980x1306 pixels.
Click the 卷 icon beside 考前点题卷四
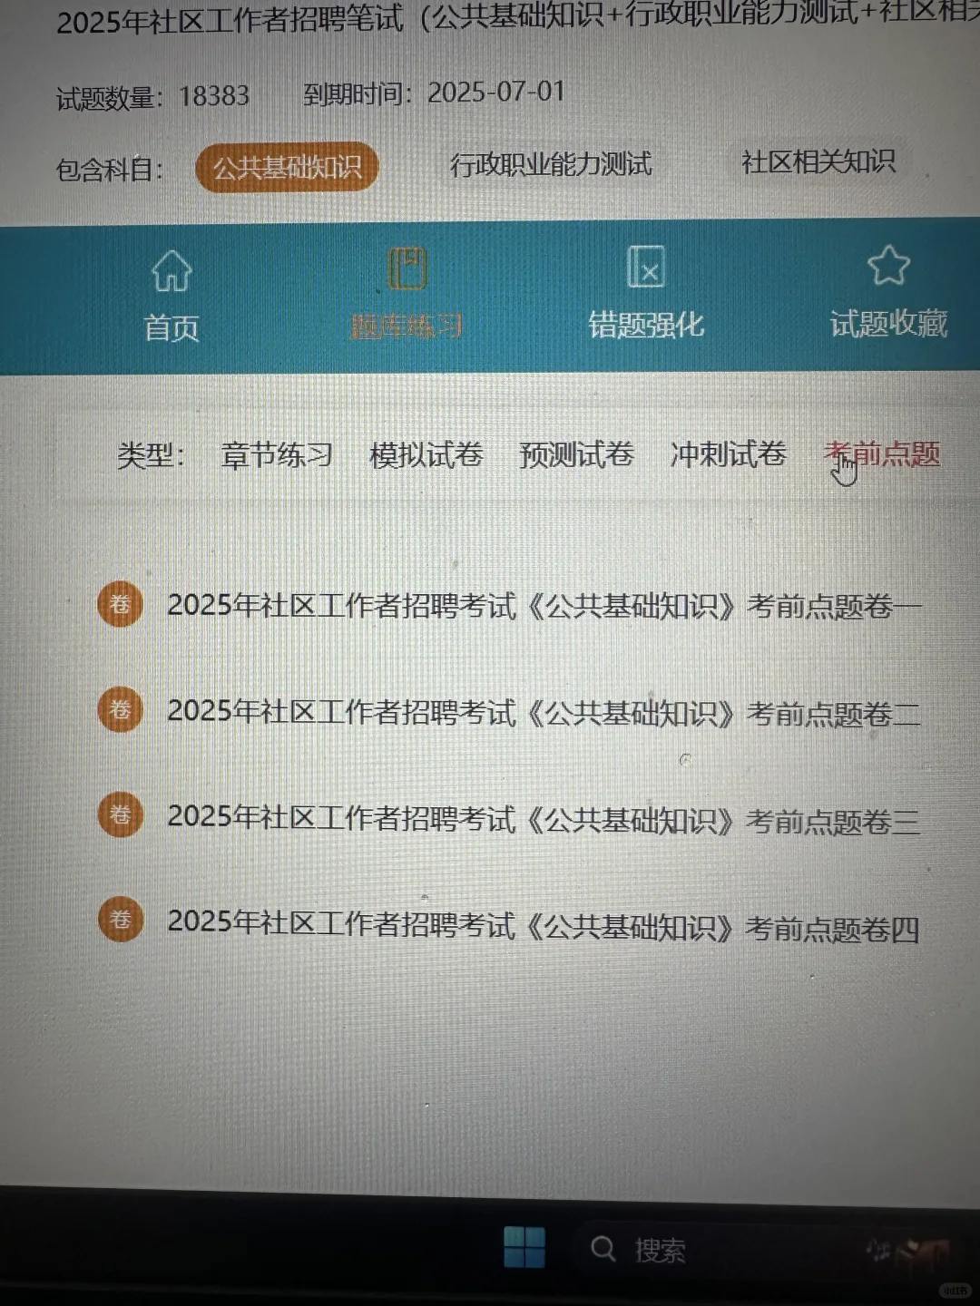(x=121, y=919)
